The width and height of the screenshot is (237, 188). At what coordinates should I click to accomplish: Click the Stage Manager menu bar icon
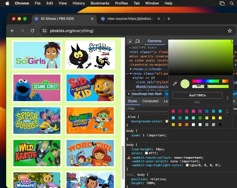coord(222,3)
